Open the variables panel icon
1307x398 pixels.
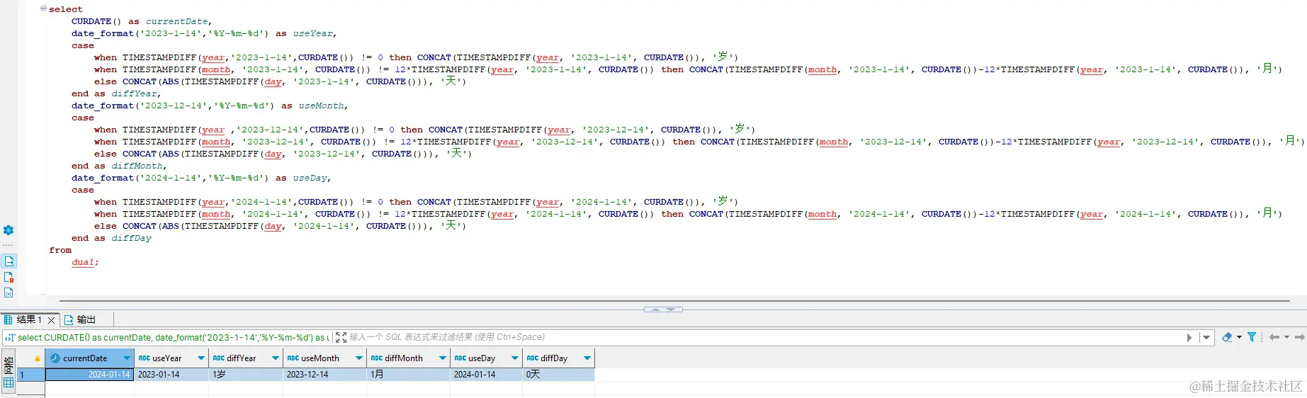click(x=9, y=292)
